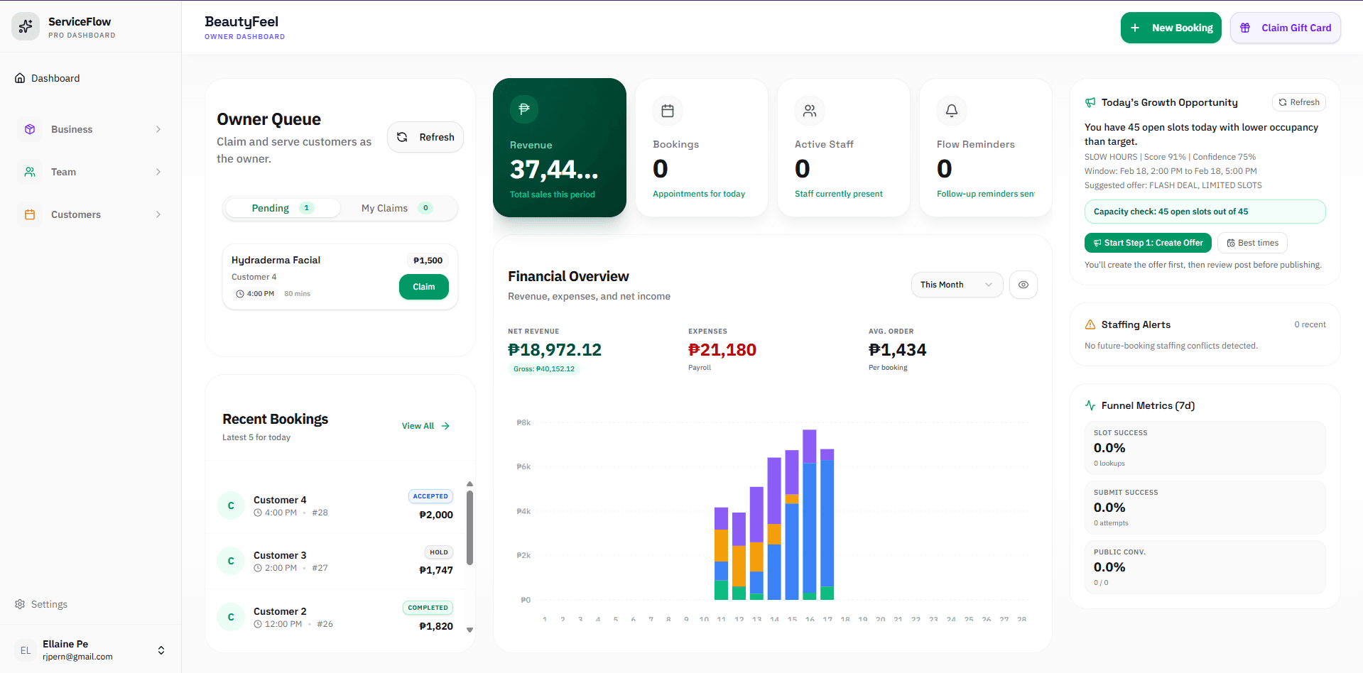1363x673 pixels.
Task: Click the New Booking button
Action: click(1171, 28)
